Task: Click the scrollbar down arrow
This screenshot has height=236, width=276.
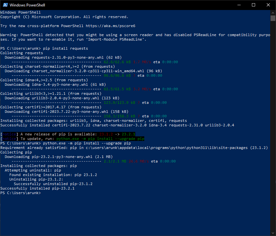Action: pyautogui.click(x=273, y=233)
